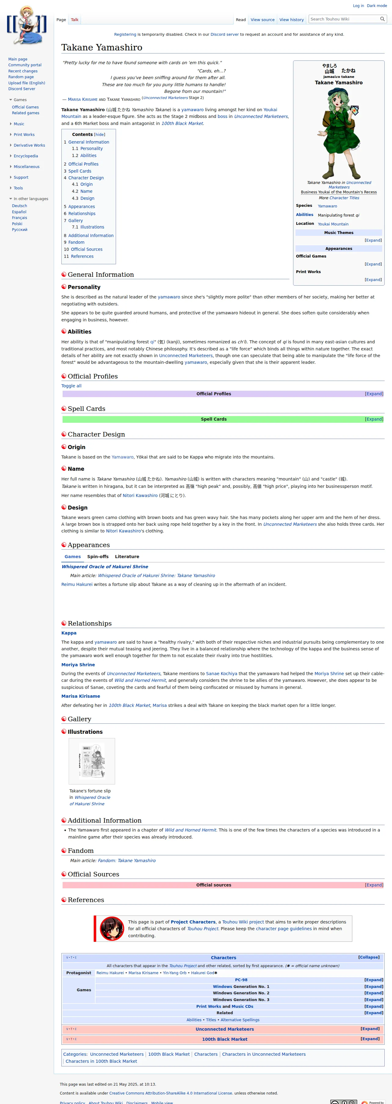Switch Appearances to the Literature tab
The width and height of the screenshot is (392, 1104).
tap(127, 557)
